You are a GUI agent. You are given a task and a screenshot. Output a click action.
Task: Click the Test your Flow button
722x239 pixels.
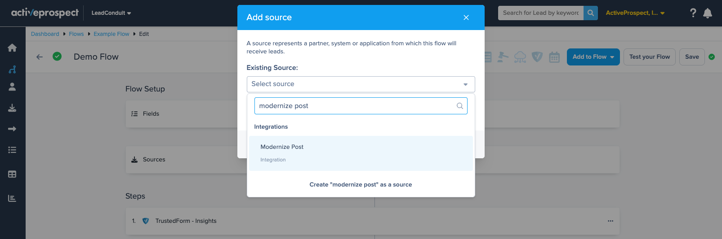click(x=650, y=57)
